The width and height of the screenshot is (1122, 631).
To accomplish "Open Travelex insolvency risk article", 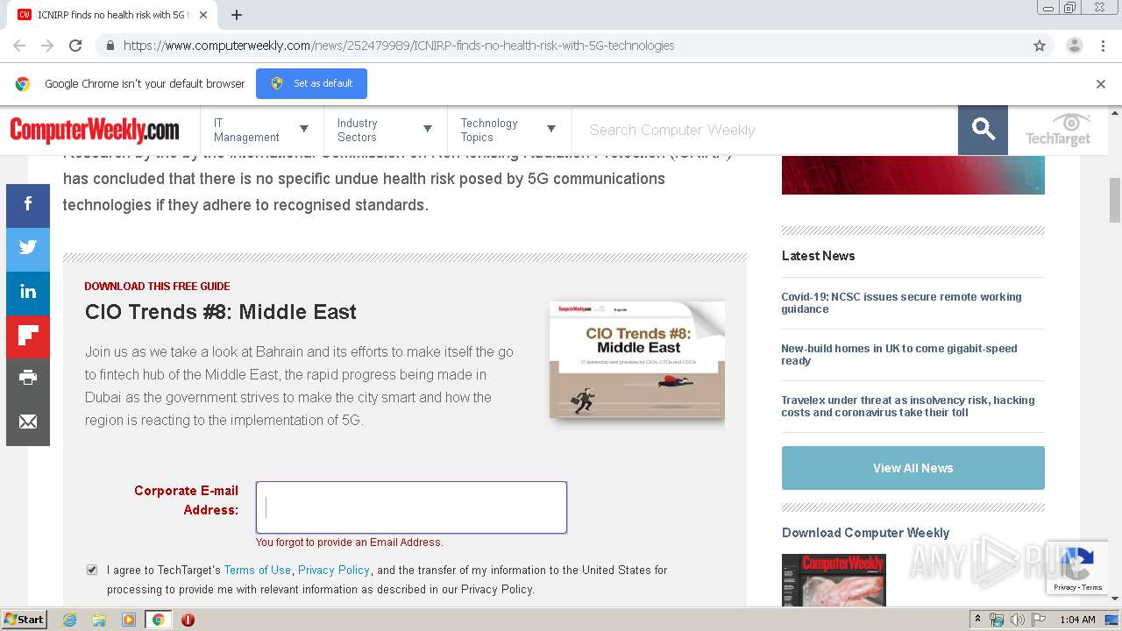I will coord(908,407).
